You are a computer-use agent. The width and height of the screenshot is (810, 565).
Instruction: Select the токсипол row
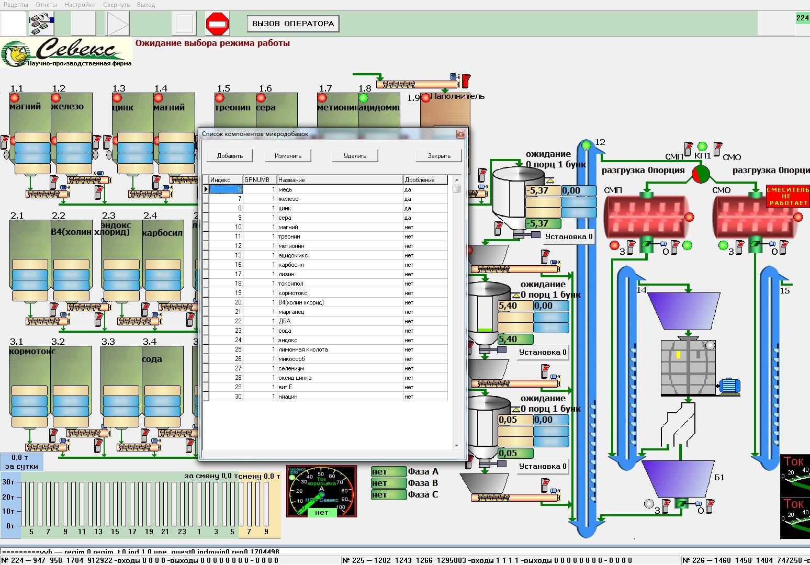(x=328, y=284)
